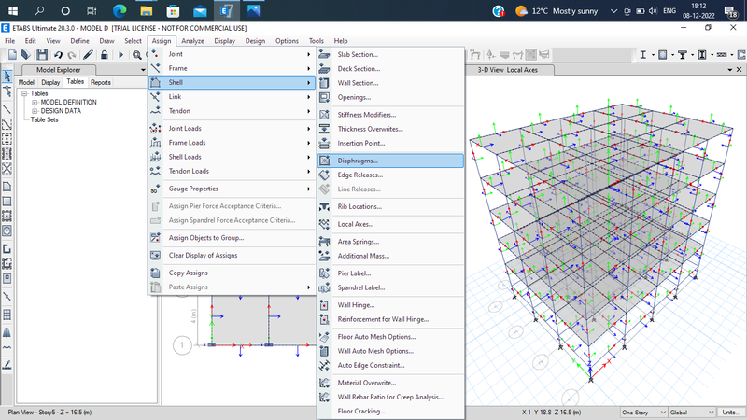Choose Clear Display of Assigns
This screenshot has height=420, width=747.
pos(232,256)
